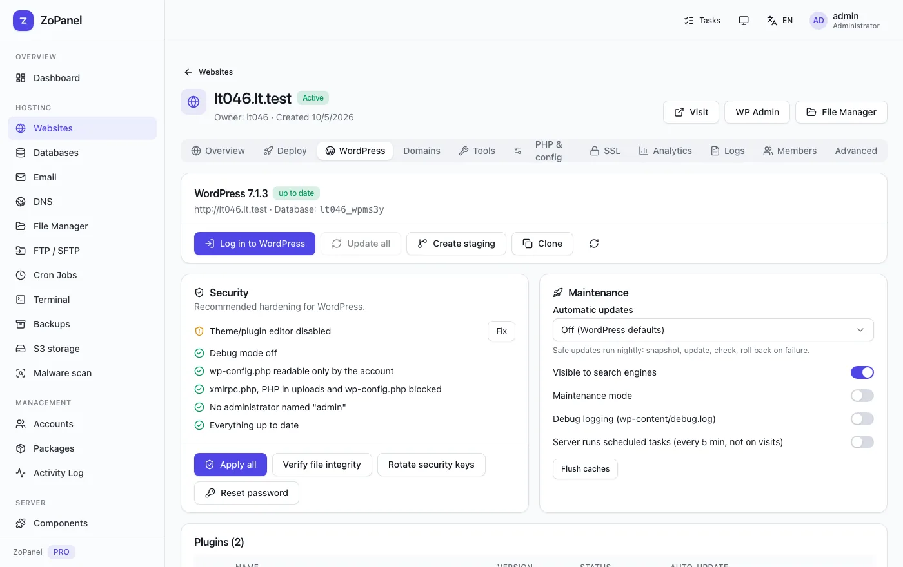Open the admin account menu
This screenshot has width=903, height=567.
point(845,21)
